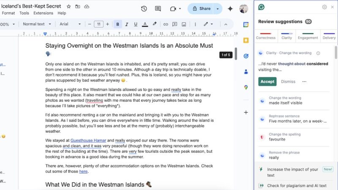Open the 'here' accommodation link
338x190 pixels.
(83, 171)
